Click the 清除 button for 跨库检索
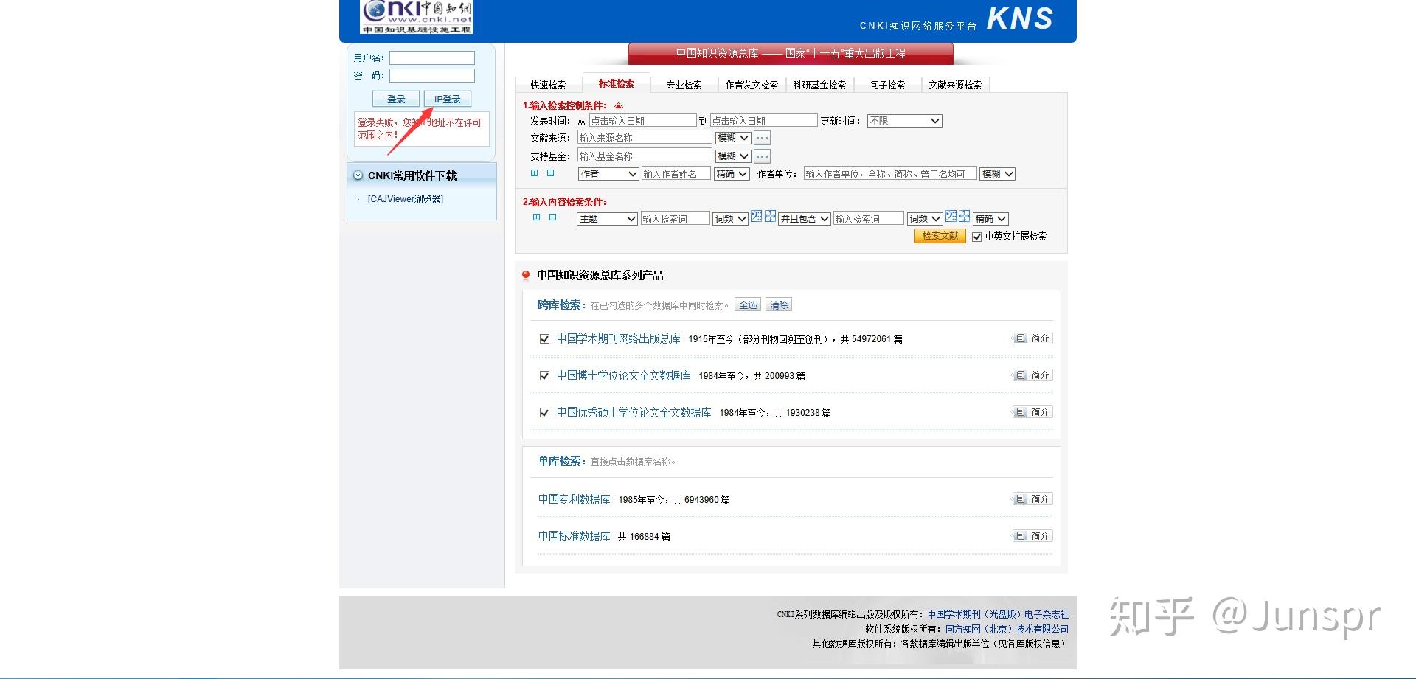Screen dimensions: 1416x679 779,305
